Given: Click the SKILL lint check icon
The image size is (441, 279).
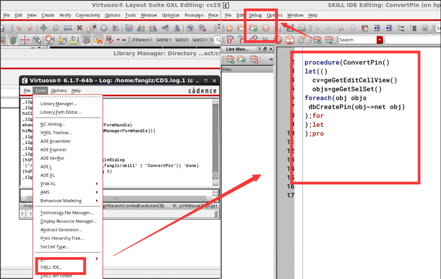Looking at the screenshot, I should point(317,39).
